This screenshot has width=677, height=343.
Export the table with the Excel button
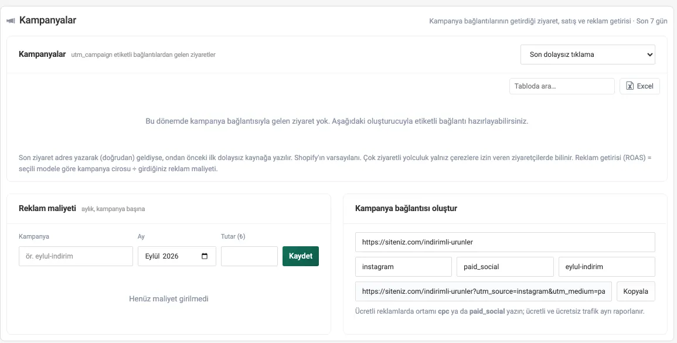[639, 86]
